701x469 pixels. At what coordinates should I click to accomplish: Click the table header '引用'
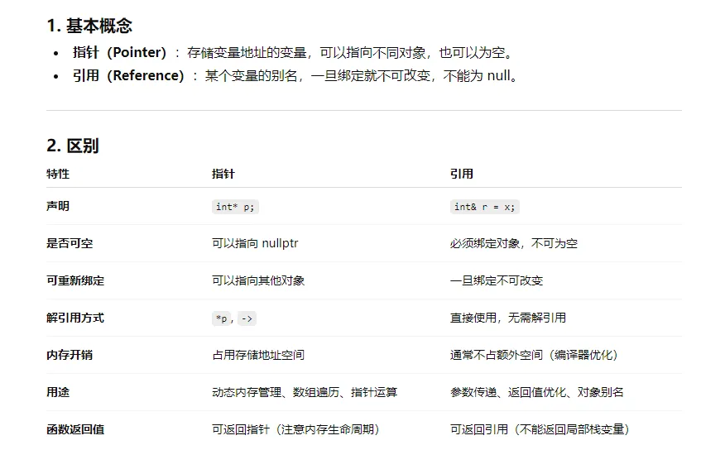[x=462, y=174]
